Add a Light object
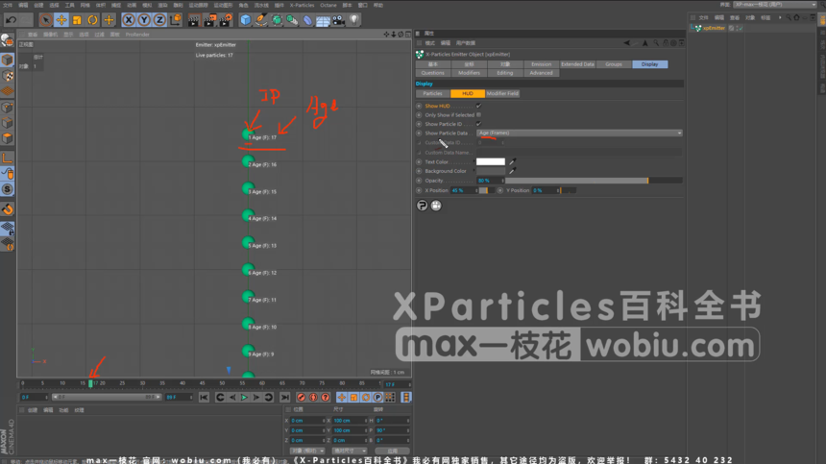826x464 pixels. pyautogui.click(x=354, y=20)
